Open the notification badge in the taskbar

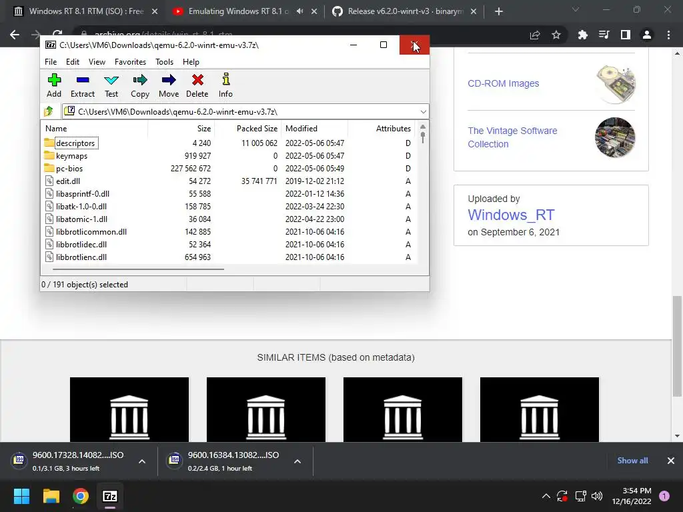click(664, 495)
